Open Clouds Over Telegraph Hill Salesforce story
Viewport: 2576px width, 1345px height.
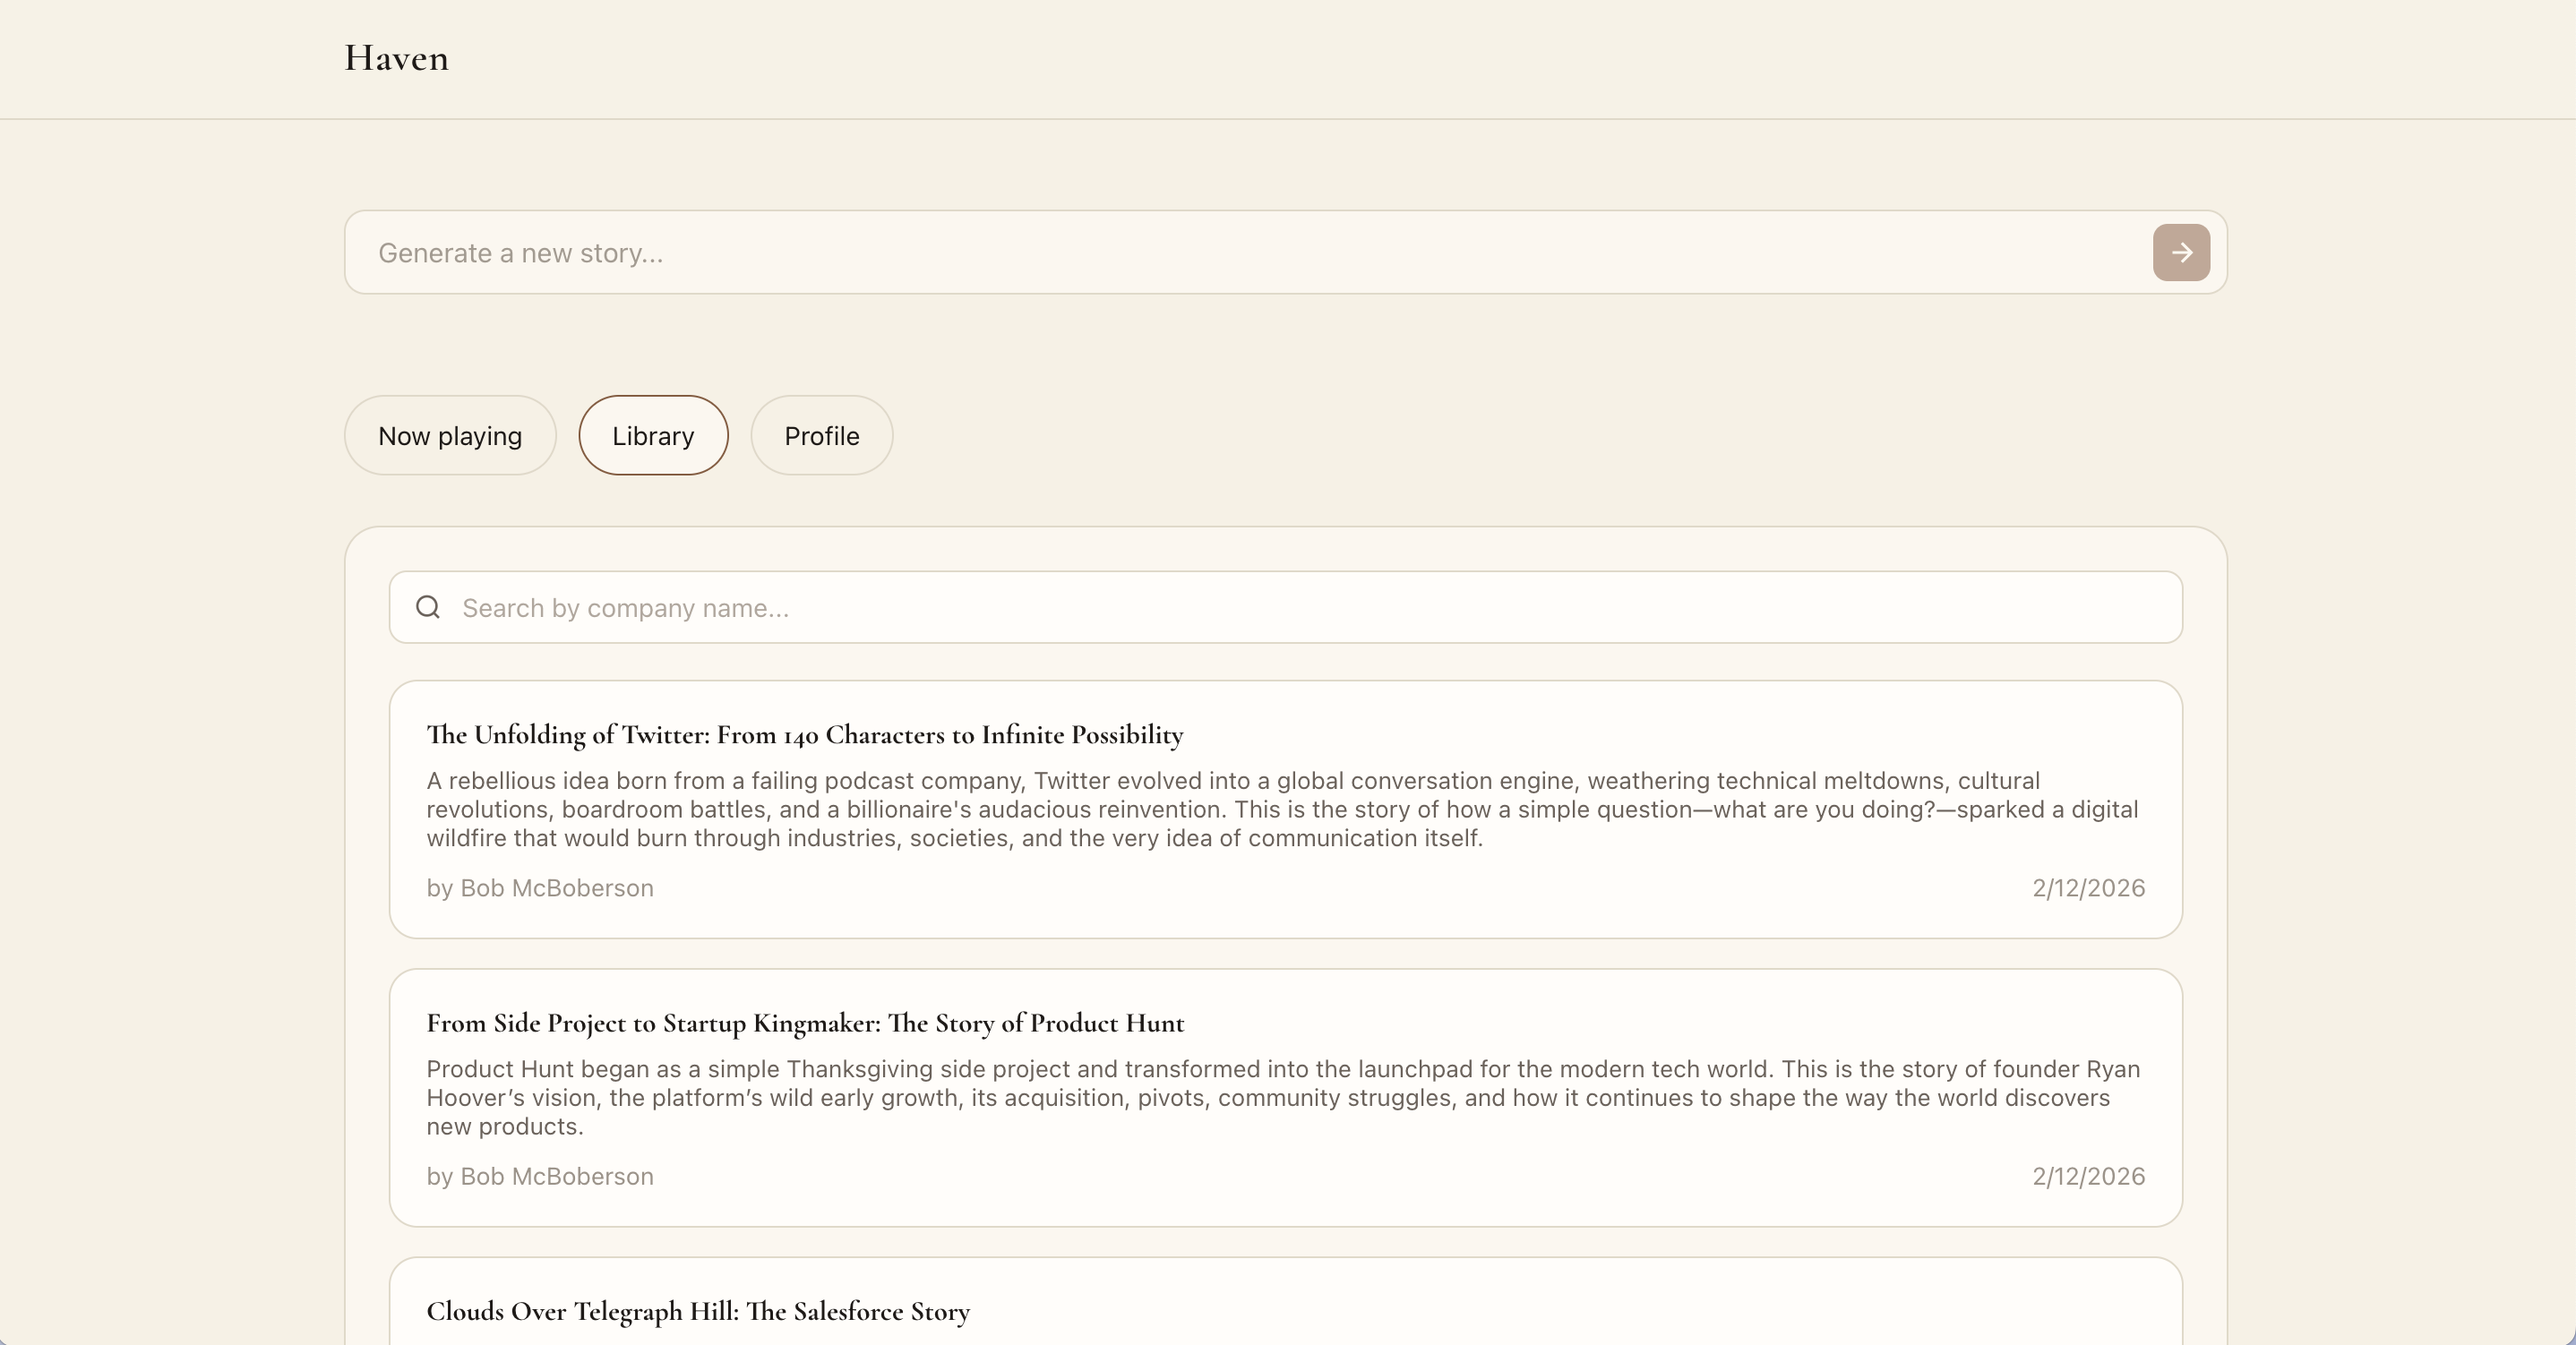[x=697, y=1311]
